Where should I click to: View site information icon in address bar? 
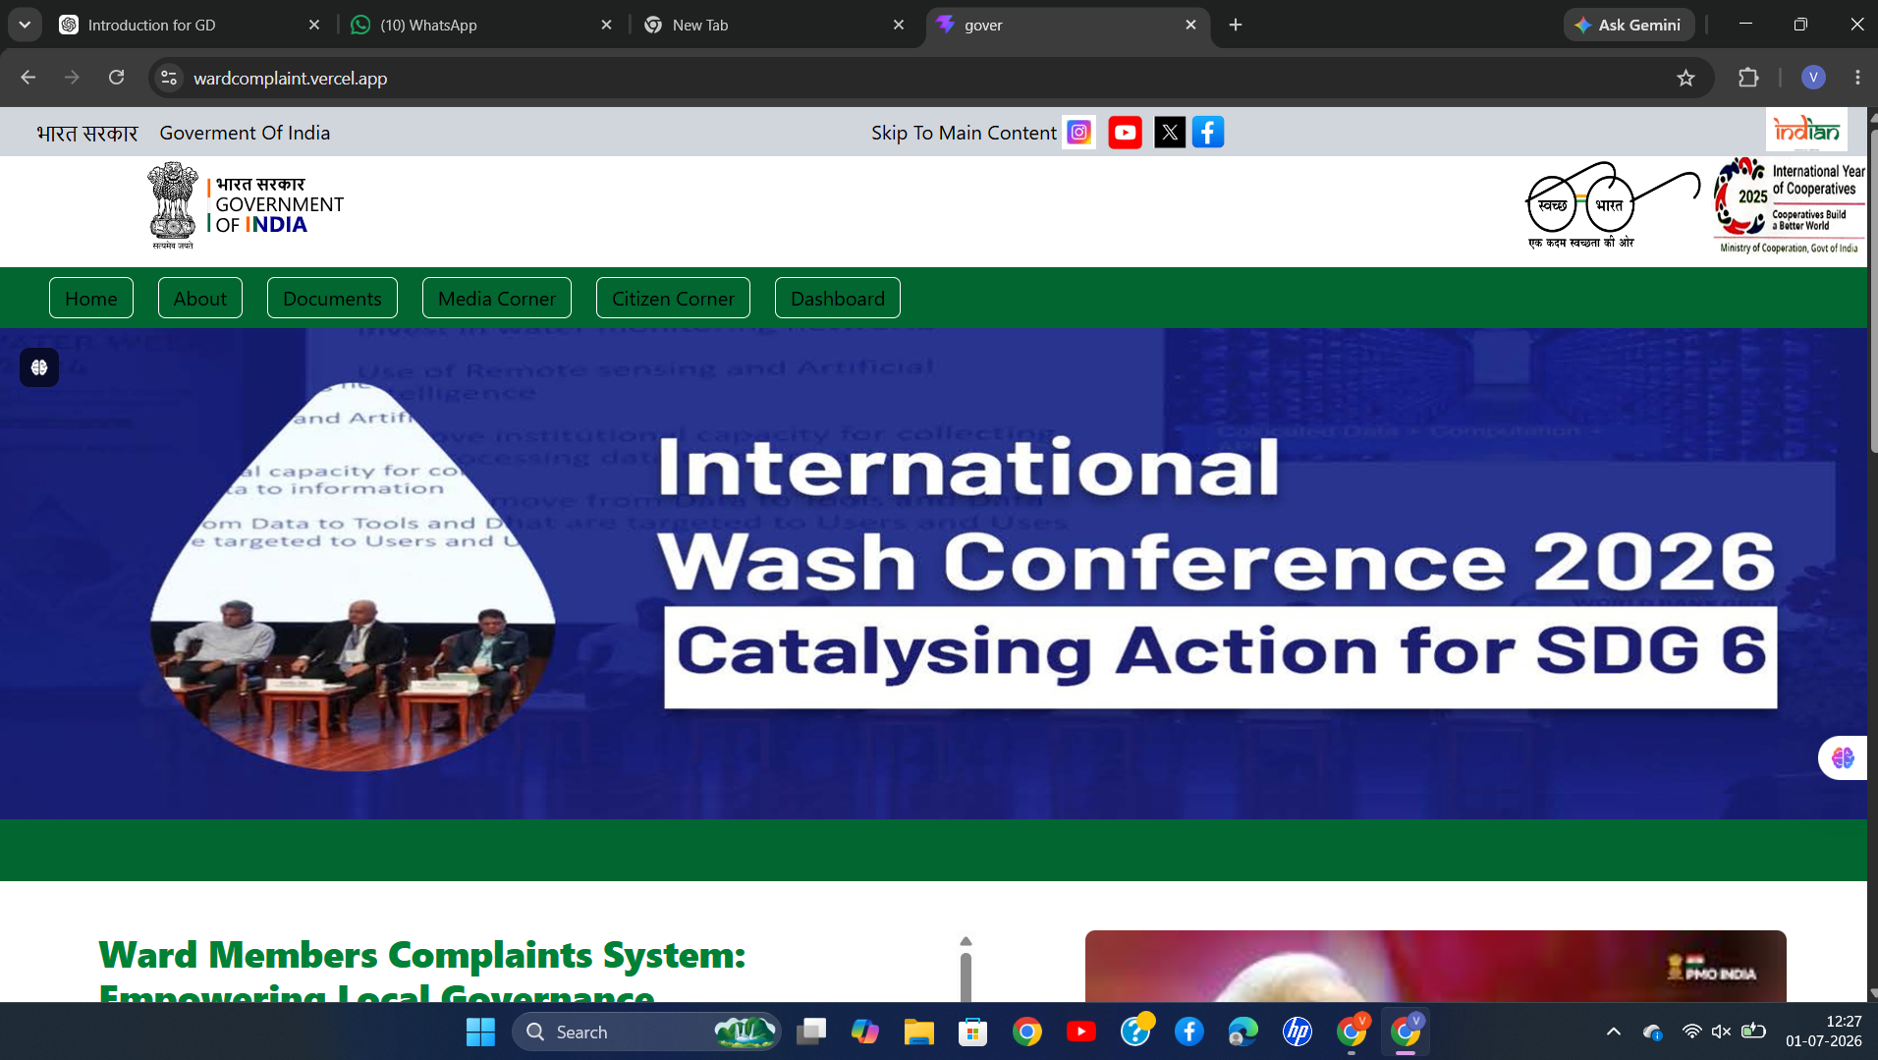(x=169, y=78)
